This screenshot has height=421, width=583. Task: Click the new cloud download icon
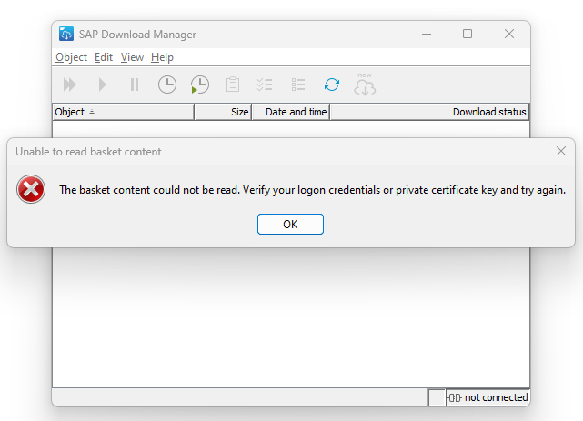click(x=365, y=85)
